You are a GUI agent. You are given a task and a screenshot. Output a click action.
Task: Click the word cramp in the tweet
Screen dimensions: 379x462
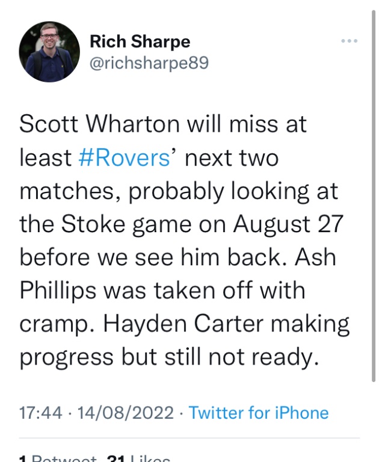[x=58, y=325]
